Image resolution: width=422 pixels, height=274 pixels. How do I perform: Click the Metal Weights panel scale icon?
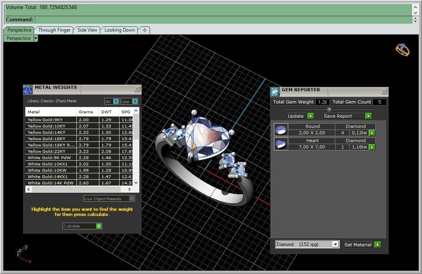click(28, 89)
